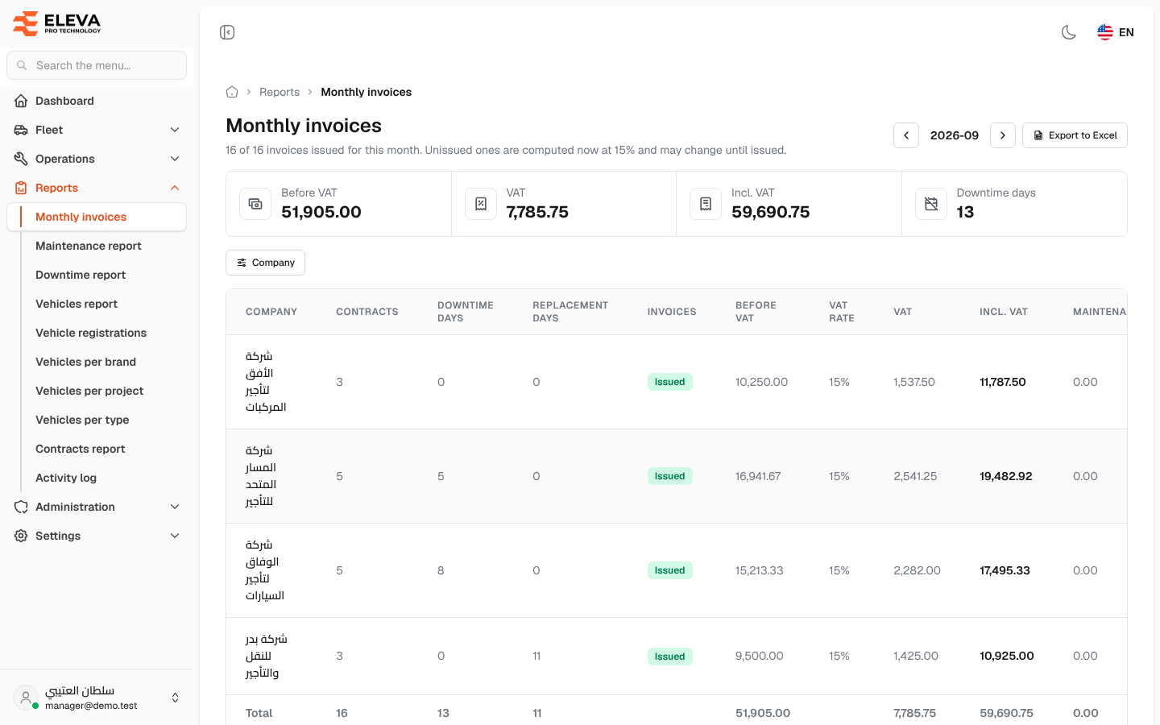Open the Activity log page
The height and width of the screenshot is (725, 1160).
pyautogui.click(x=66, y=478)
